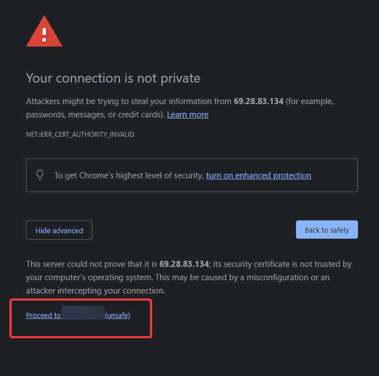Click the redacted hostname in proceed link
Image resolution: width=379 pixels, height=376 pixels.
[x=82, y=315]
